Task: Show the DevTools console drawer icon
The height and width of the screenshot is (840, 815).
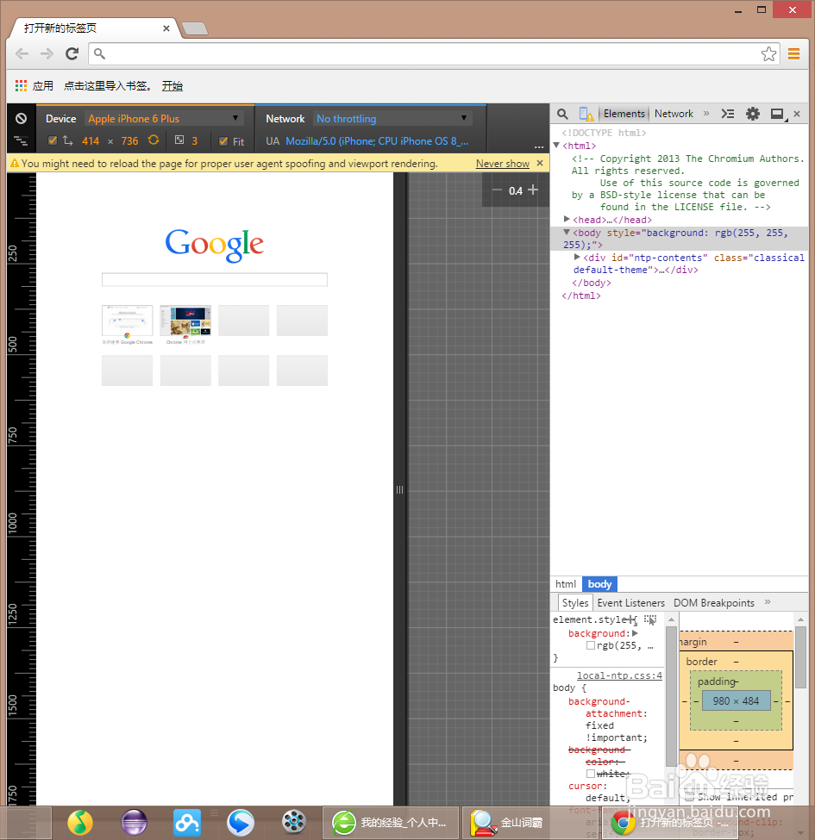Action: [728, 114]
